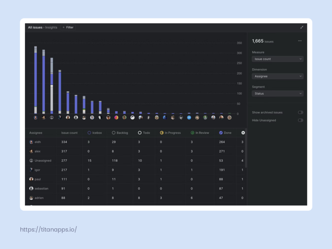Screen dimensions: 332x249
Task: Click Unassigned Backlog count 118
Action: tap(115, 161)
